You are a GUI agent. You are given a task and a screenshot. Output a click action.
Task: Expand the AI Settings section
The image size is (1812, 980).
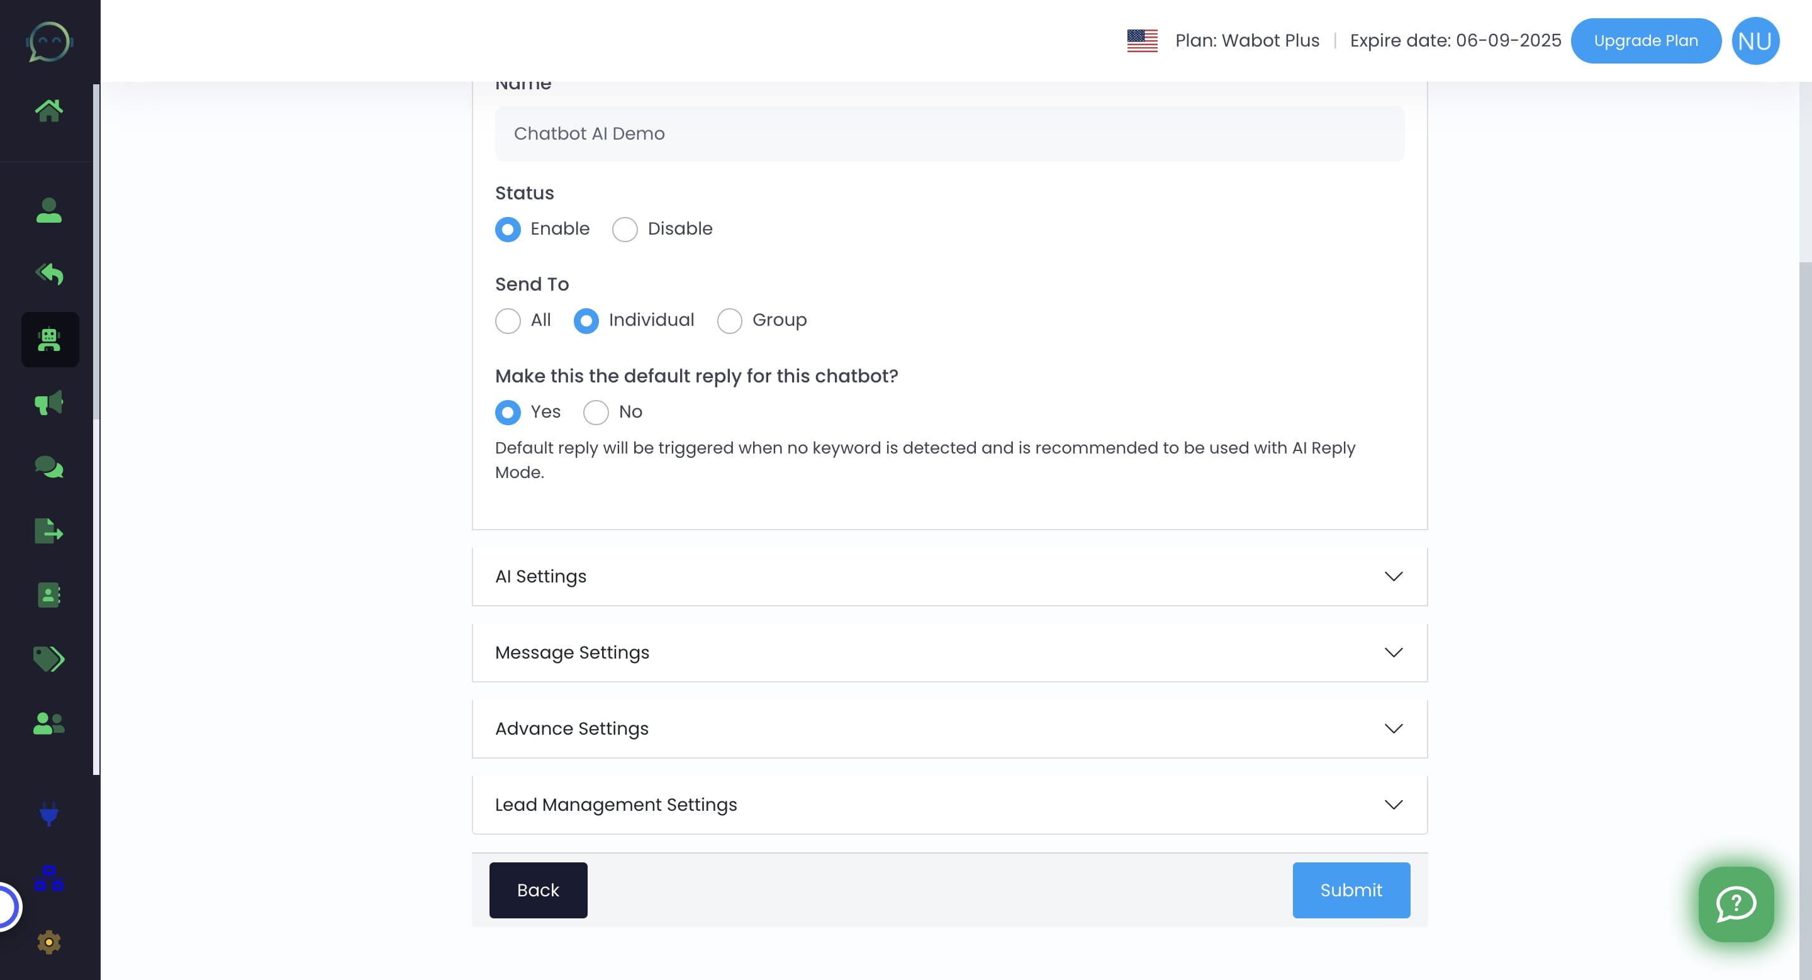coord(949,576)
